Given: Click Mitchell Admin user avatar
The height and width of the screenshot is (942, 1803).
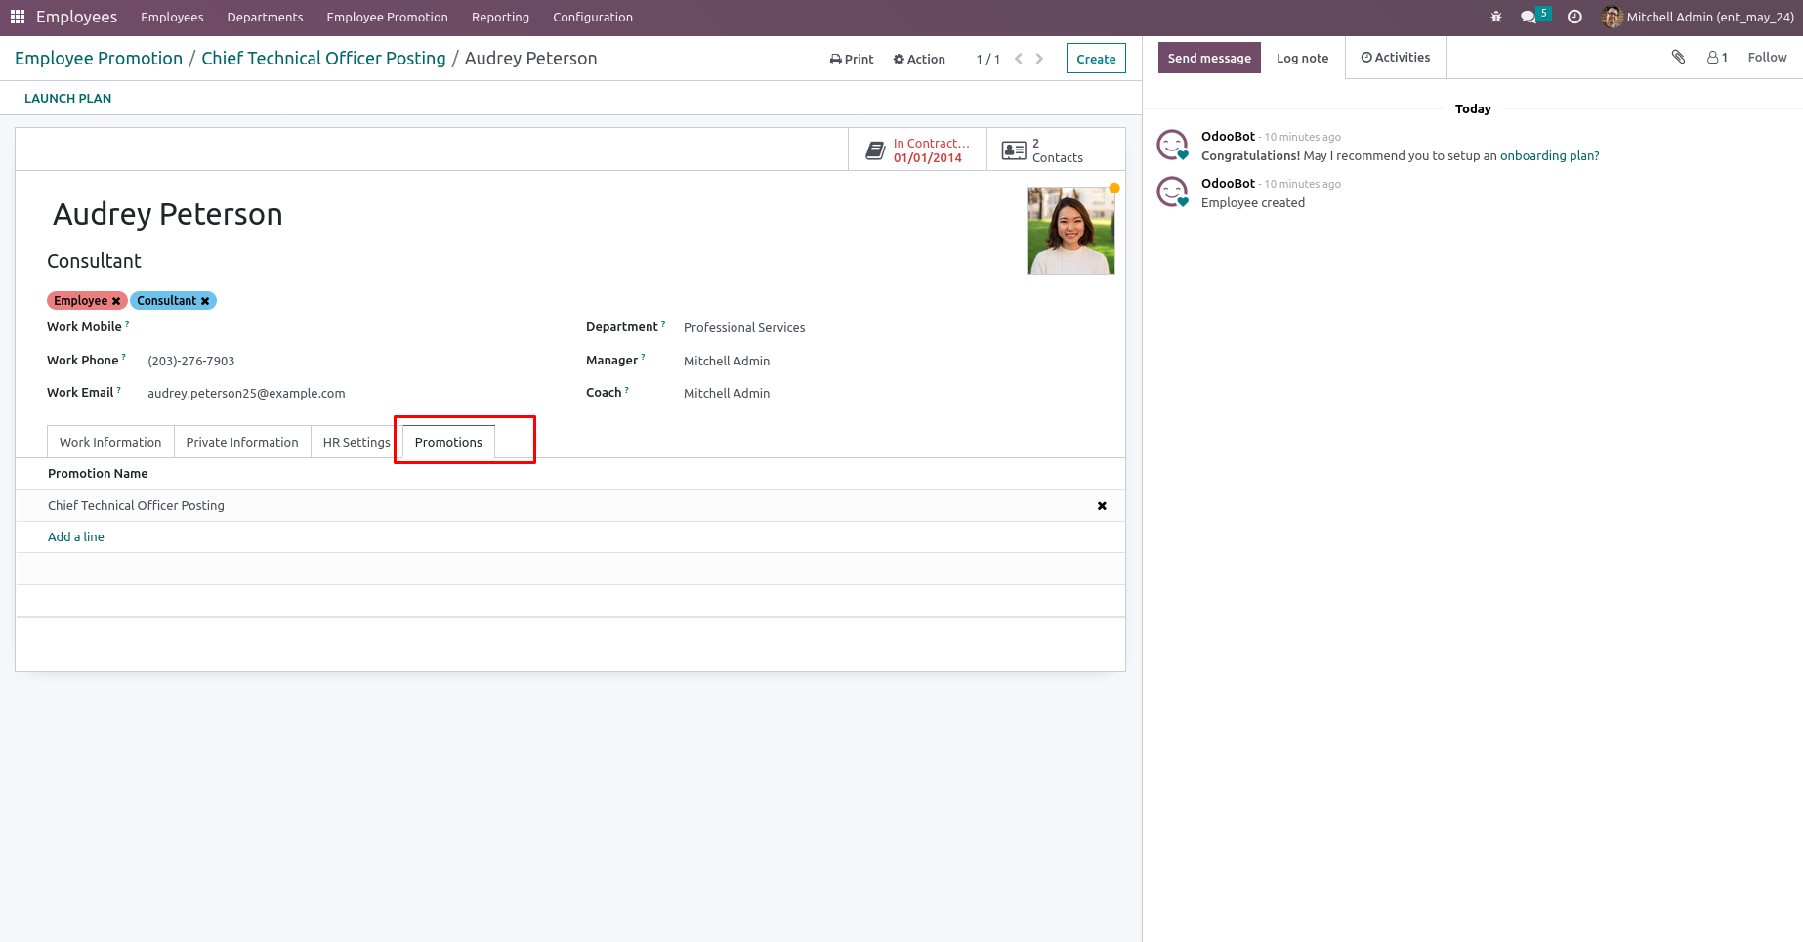Looking at the screenshot, I should point(1612,17).
